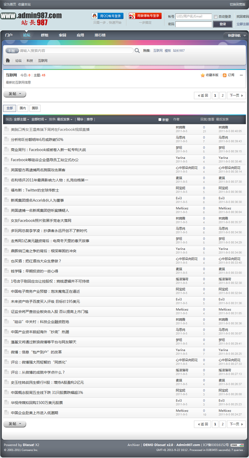
Task: Switch to the 国内 category tab
Action: (22, 108)
